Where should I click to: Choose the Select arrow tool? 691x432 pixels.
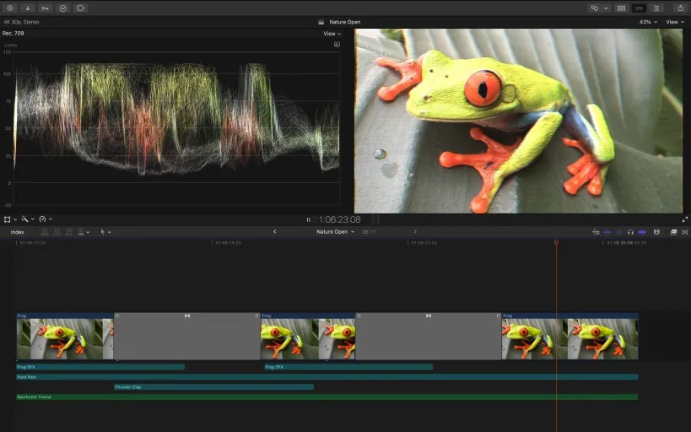(x=103, y=232)
